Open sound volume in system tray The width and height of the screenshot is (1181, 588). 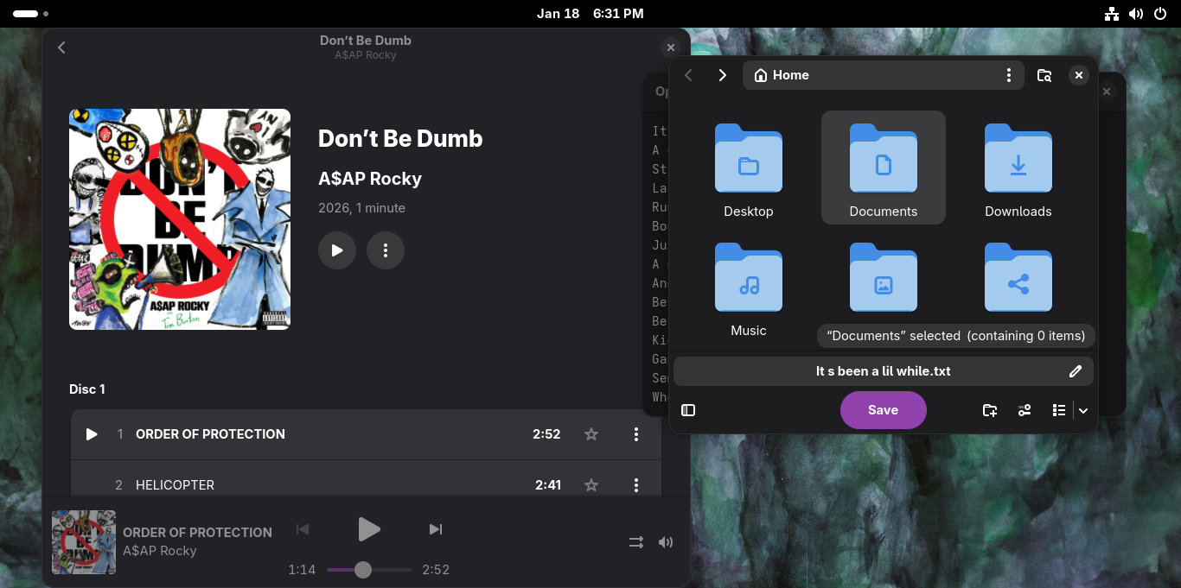coord(1136,14)
